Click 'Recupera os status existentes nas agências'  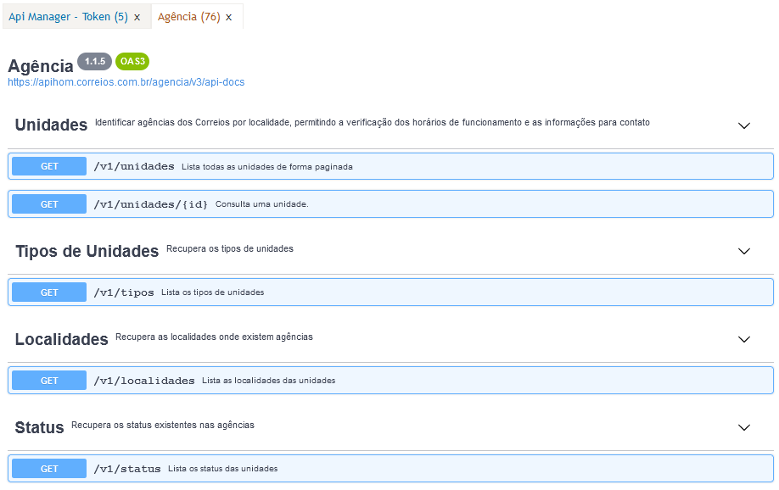click(x=163, y=425)
